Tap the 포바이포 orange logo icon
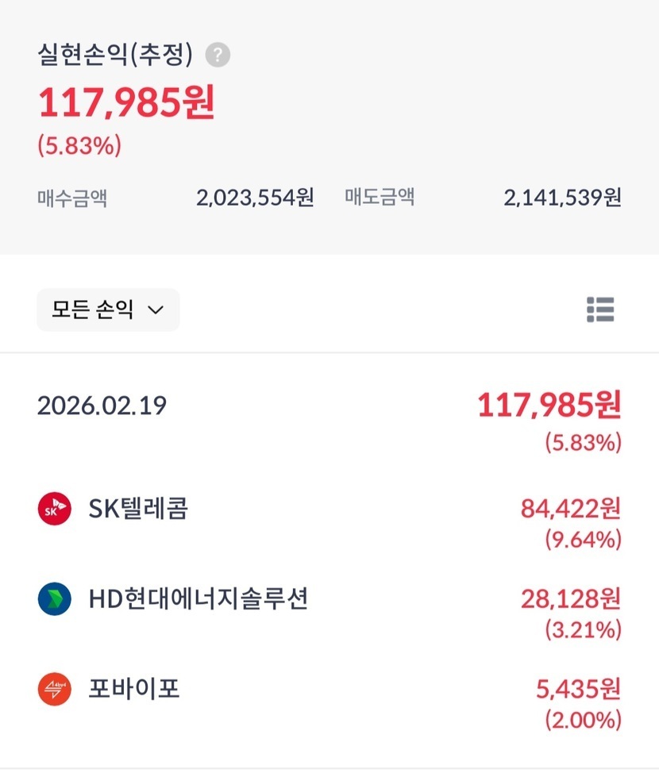This screenshot has width=659, height=777. (x=54, y=688)
